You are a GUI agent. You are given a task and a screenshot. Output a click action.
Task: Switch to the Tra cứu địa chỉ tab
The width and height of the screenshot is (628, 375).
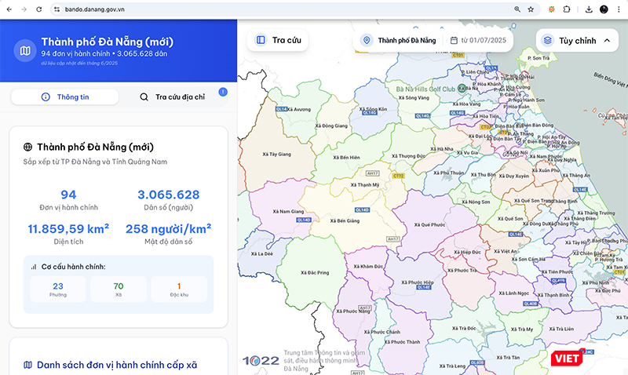click(172, 96)
